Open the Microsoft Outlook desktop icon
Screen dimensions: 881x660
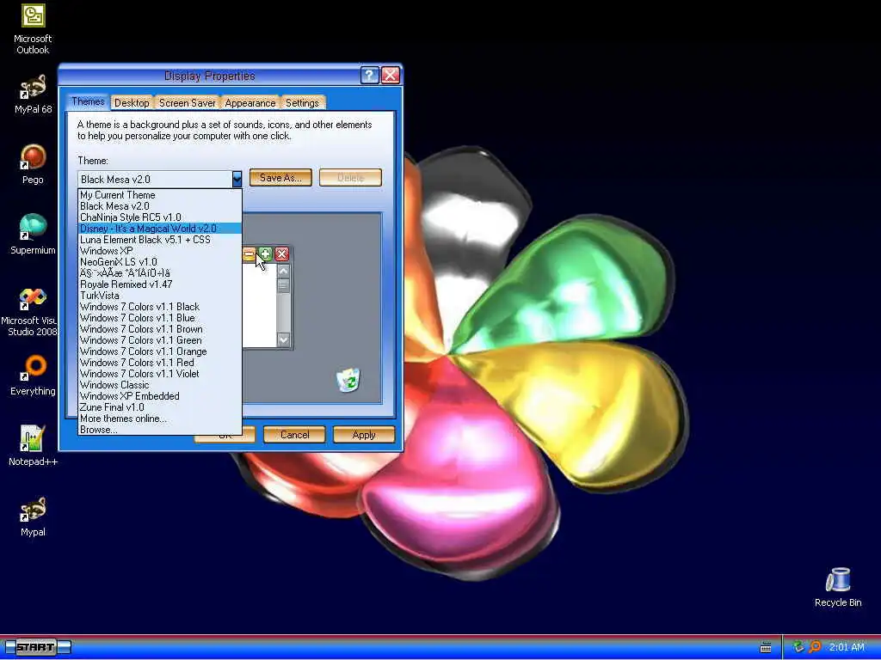(x=33, y=29)
